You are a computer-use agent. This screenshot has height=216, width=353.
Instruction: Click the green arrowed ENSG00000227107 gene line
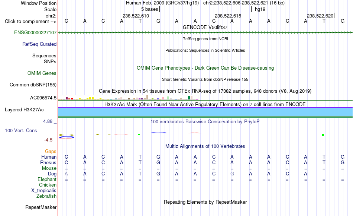click(x=205, y=33)
